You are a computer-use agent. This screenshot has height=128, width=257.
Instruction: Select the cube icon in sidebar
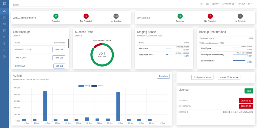(4, 24)
